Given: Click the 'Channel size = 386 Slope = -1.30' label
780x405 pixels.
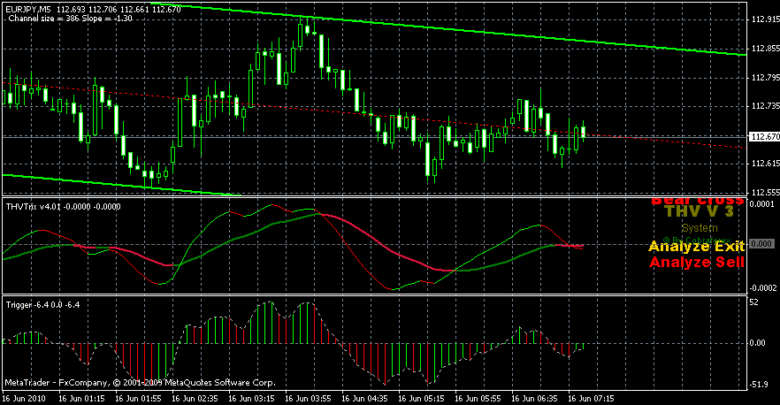Looking at the screenshot, I should [x=70, y=19].
